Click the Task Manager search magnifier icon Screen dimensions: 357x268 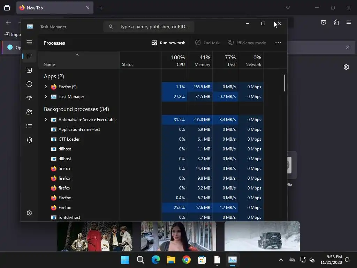pos(111,27)
